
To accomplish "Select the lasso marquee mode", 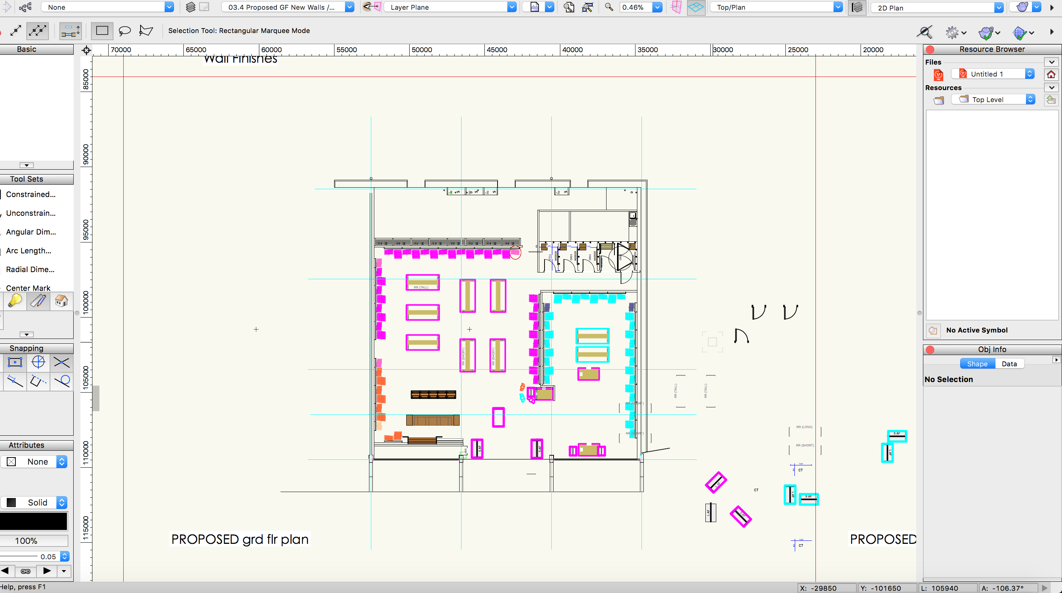I will [x=124, y=30].
